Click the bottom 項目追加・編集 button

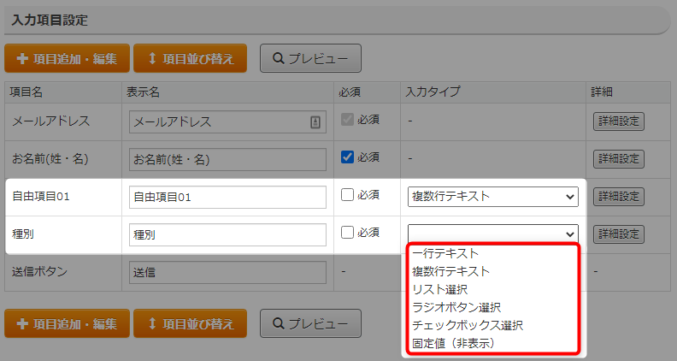pyautogui.click(x=67, y=323)
